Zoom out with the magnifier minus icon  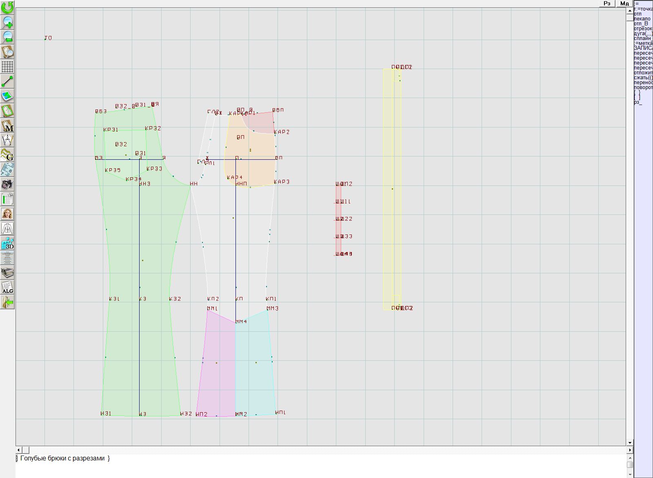click(7, 37)
